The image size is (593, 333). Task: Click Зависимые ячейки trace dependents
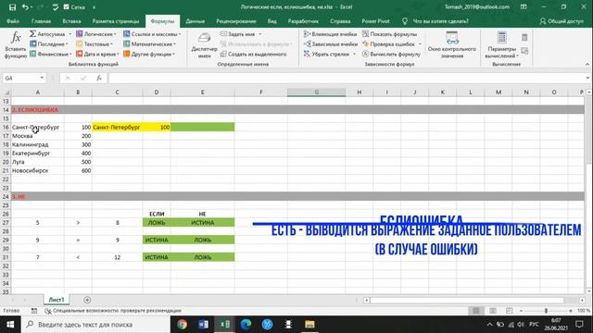331,44
